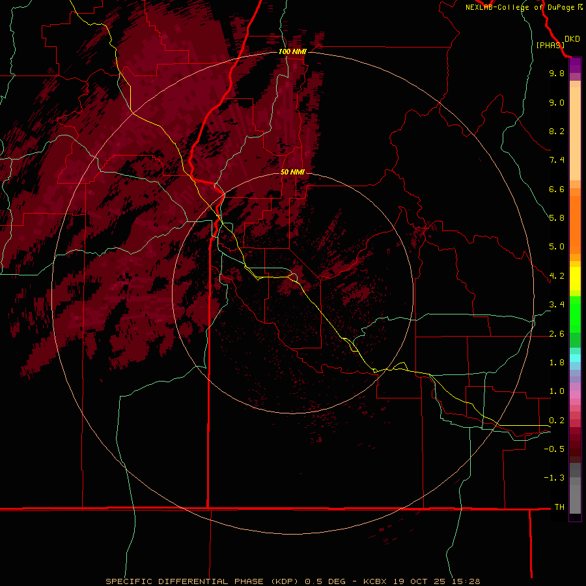Screen dimensions: 586x586
Task: Select the 6.6 scale value label
Action: [557, 189]
